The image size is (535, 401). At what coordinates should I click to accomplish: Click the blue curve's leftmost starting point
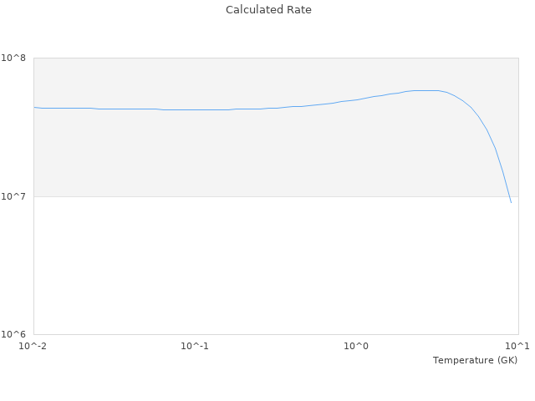tap(34, 107)
